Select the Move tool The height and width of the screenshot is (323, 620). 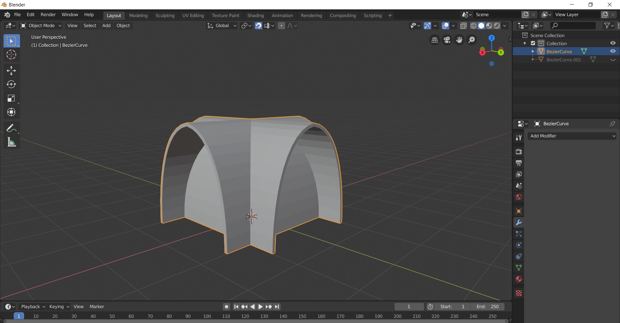[x=12, y=70]
